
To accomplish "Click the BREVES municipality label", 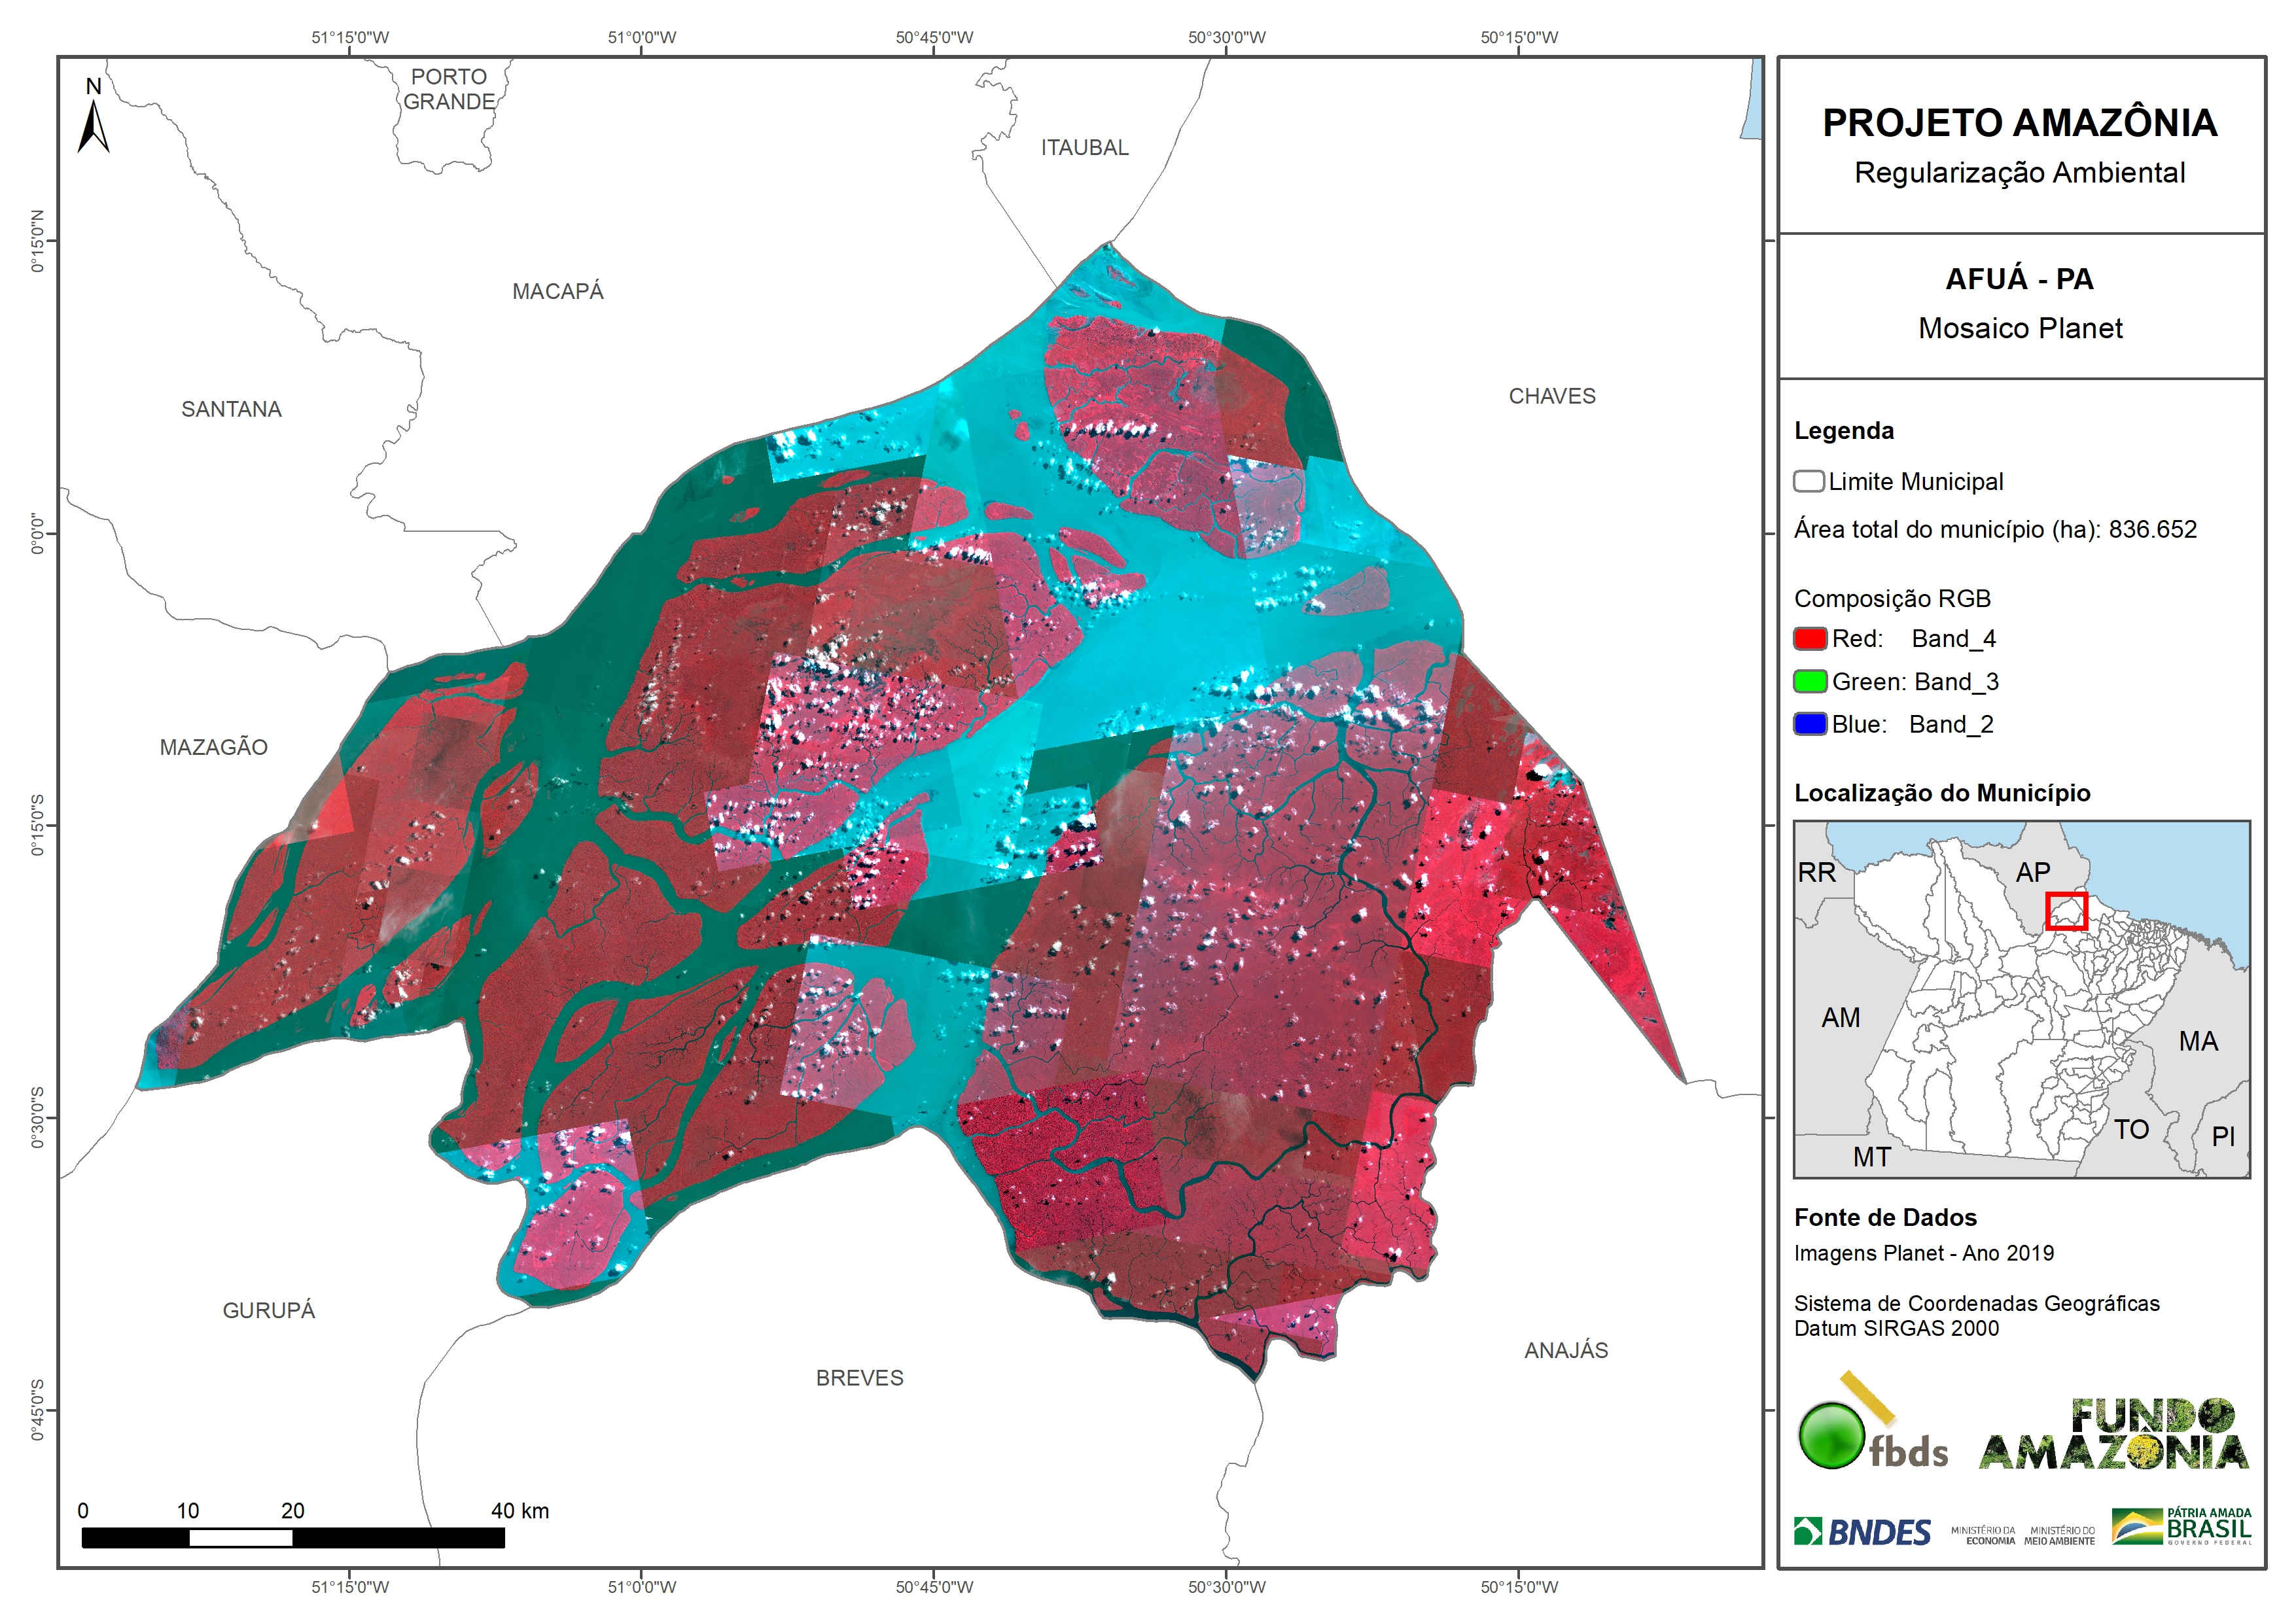I will click(x=859, y=1378).
